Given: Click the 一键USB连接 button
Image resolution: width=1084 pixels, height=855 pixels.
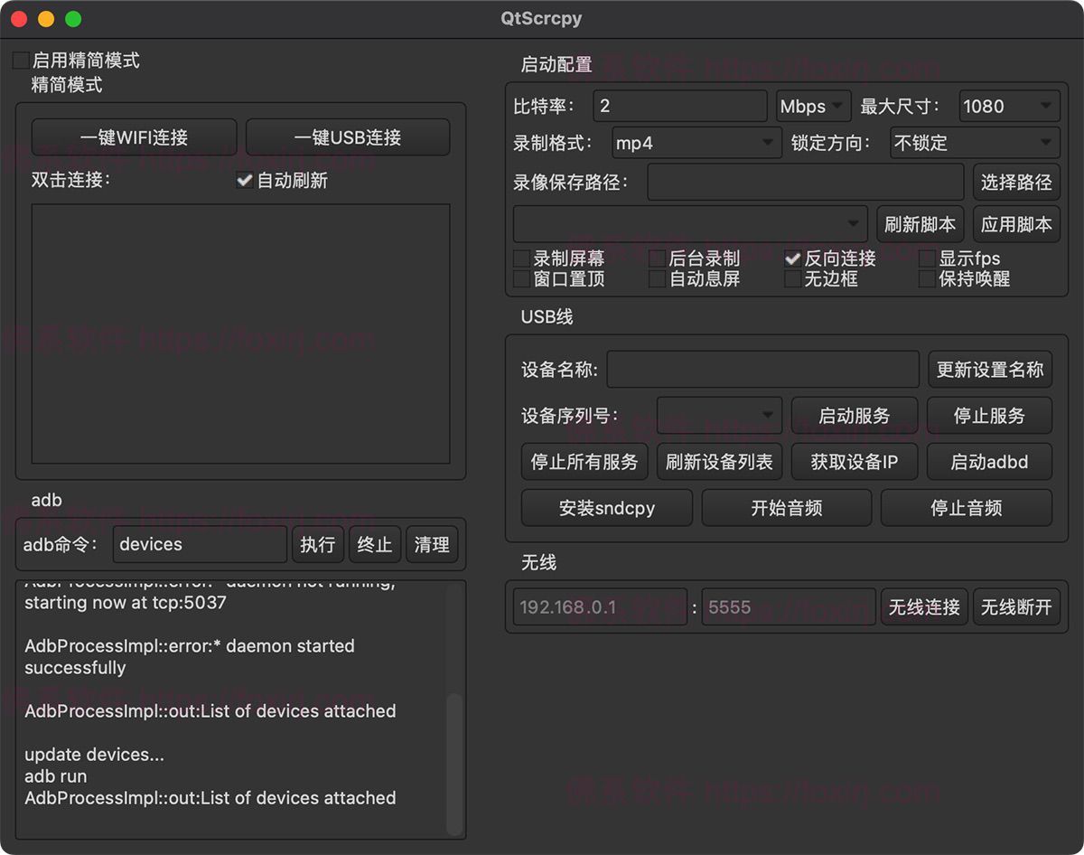Looking at the screenshot, I should click(348, 137).
